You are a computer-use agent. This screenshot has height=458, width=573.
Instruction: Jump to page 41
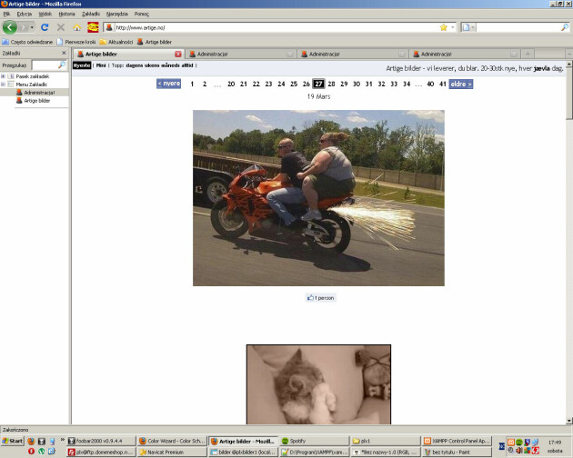tap(443, 84)
